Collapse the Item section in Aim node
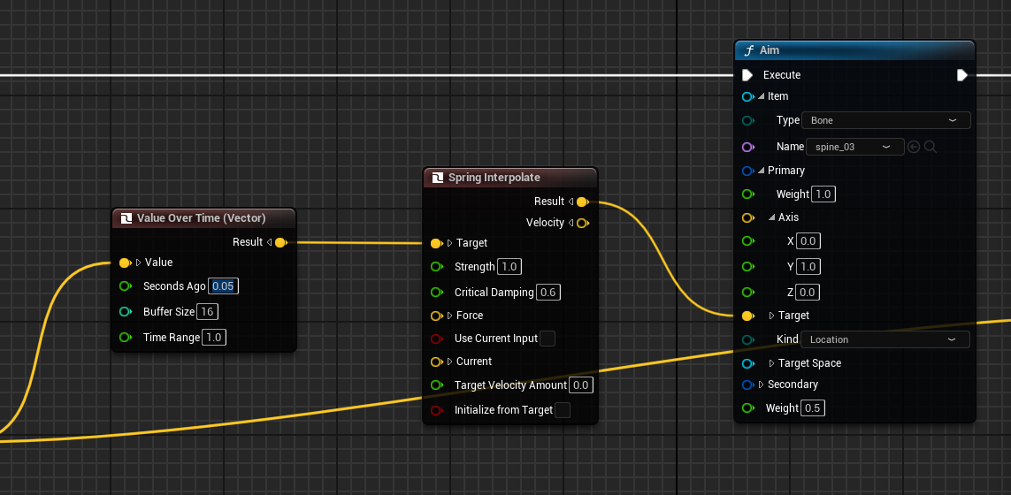 pyautogui.click(x=762, y=96)
